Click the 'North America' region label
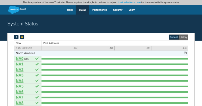Image resolution: width=202 pixels, height=106 pixels. click(x=26, y=53)
